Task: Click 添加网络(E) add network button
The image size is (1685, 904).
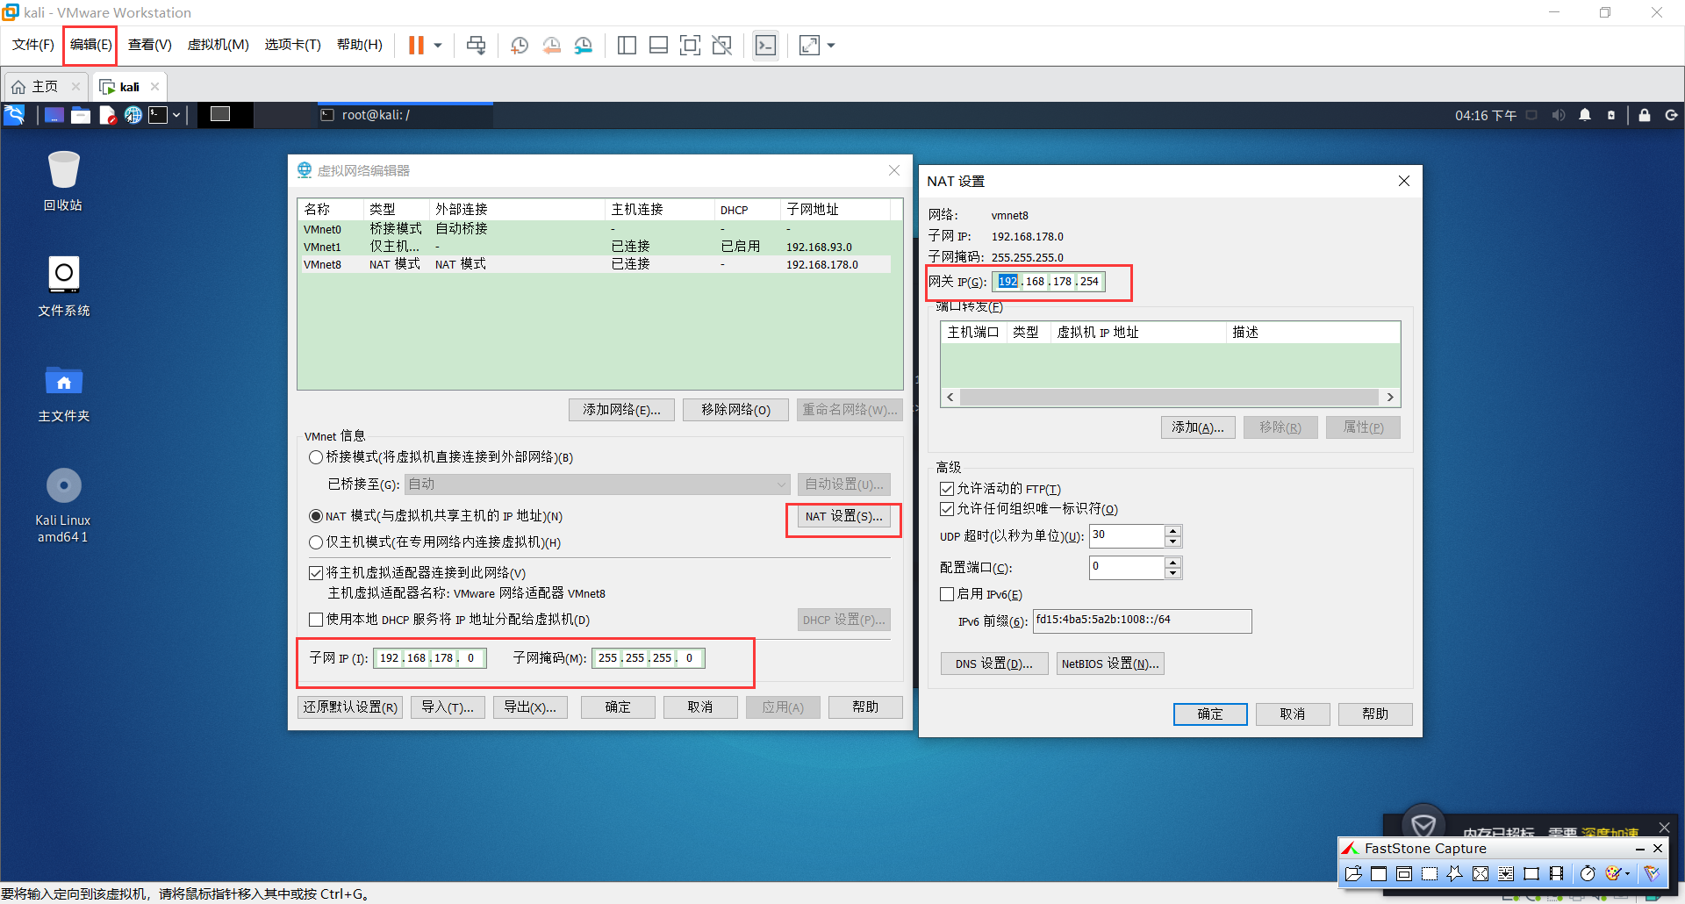Action: (x=621, y=410)
